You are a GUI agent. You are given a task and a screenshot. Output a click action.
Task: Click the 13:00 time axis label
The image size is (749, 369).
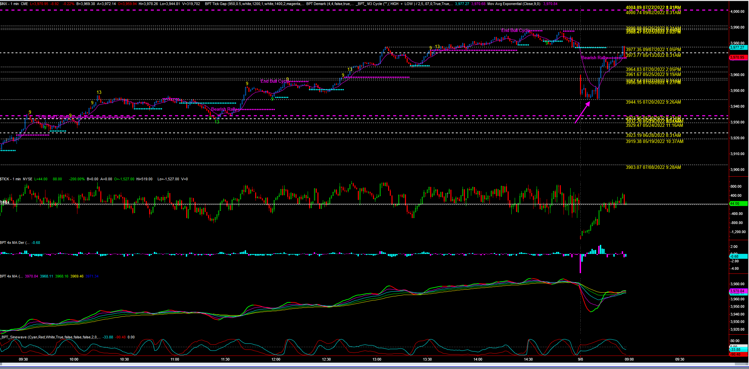point(377,359)
